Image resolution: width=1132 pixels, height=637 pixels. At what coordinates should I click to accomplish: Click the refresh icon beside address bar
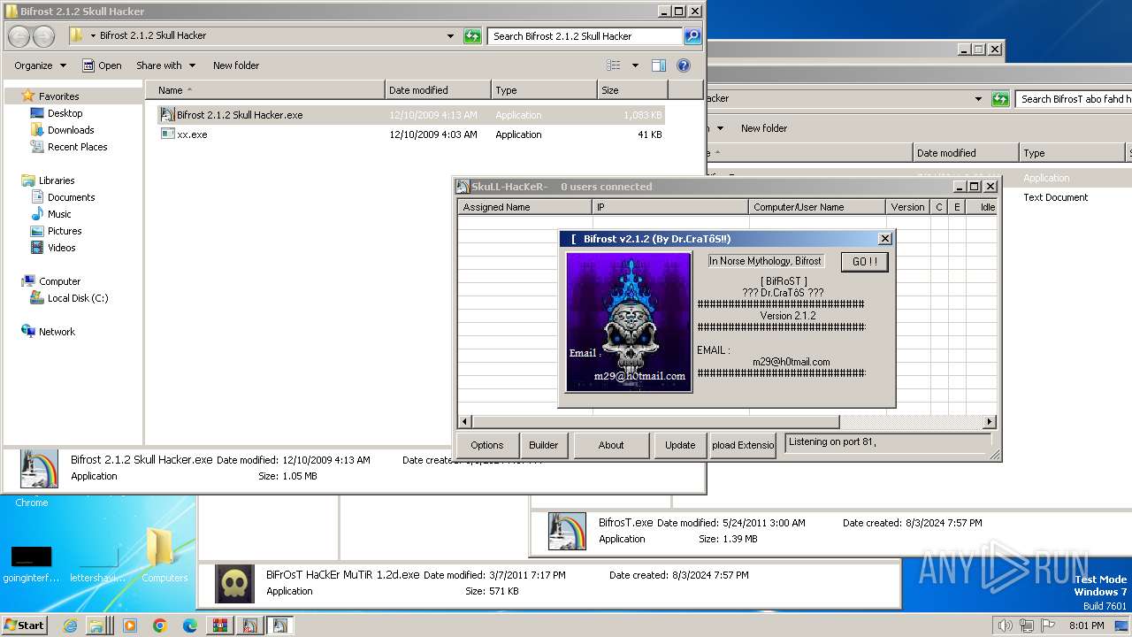tap(472, 36)
